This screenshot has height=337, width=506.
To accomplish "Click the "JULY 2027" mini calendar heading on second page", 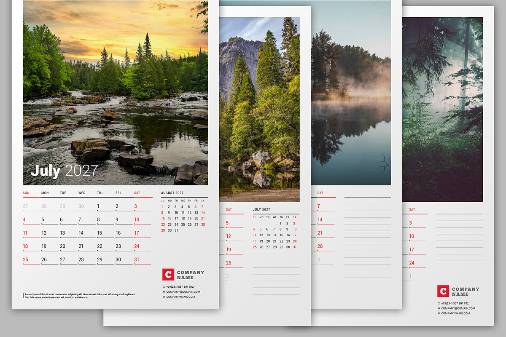I will [261, 209].
